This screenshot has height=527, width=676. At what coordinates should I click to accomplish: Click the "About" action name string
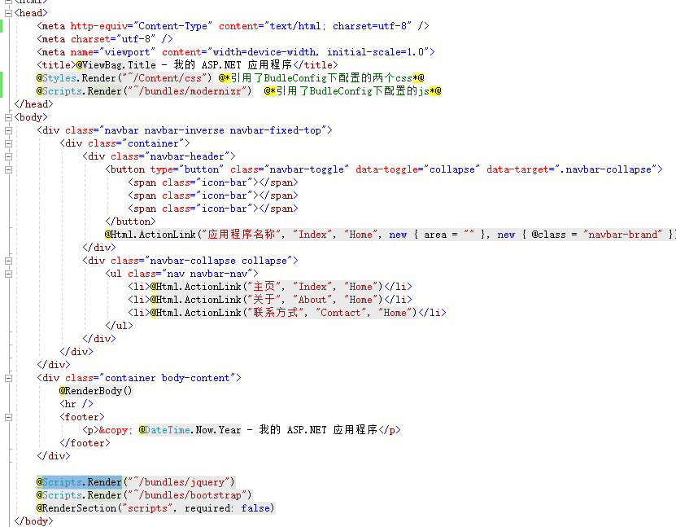point(312,300)
